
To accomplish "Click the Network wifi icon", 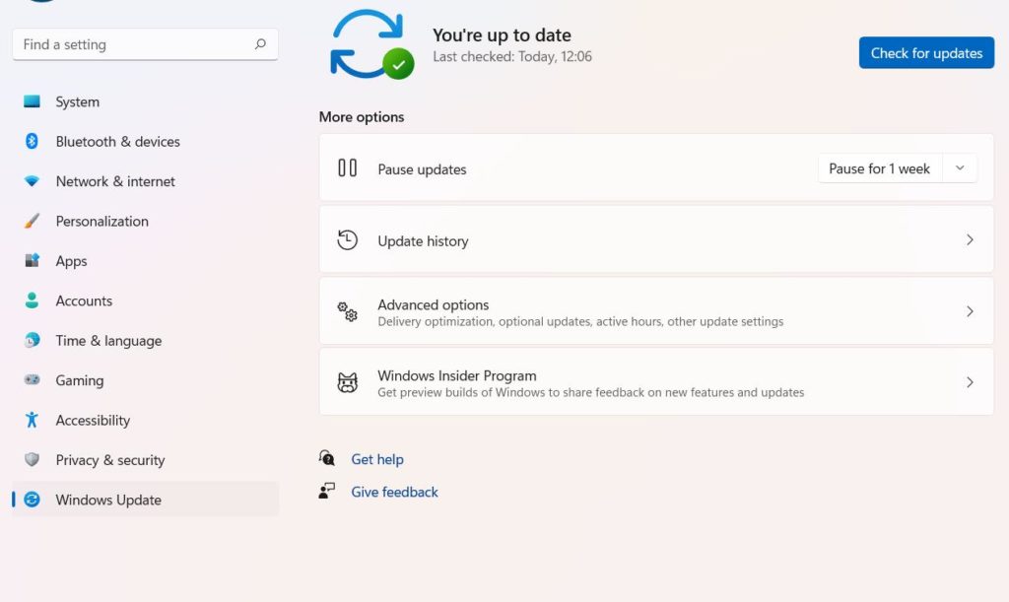I will pos(32,181).
